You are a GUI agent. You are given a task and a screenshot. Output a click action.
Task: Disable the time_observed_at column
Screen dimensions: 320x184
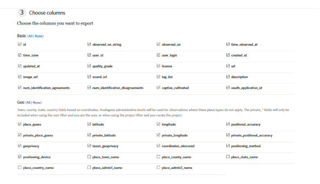click(228, 44)
